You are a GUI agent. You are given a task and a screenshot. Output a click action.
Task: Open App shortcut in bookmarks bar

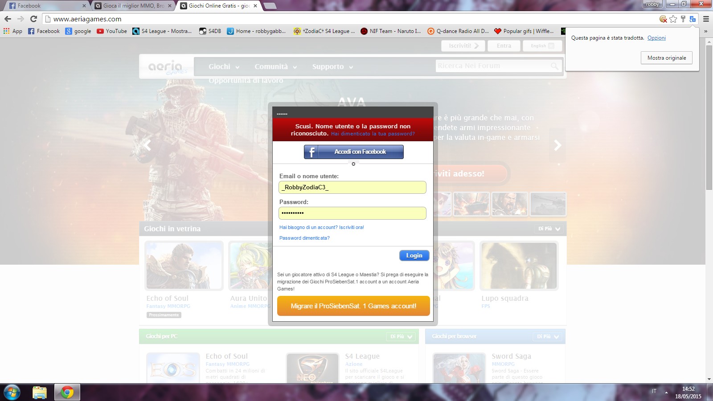click(x=12, y=31)
